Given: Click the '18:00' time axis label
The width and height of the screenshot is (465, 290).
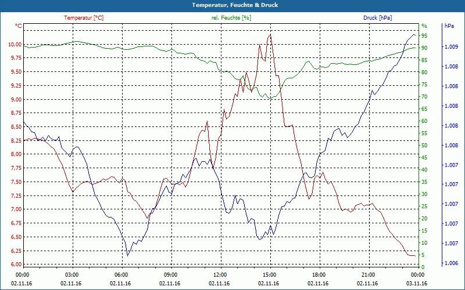Looking at the screenshot, I should click(319, 275).
